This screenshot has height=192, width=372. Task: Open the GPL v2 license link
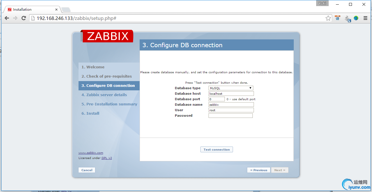pos(107,158)
